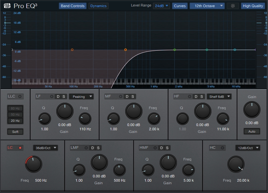The height and width of the screenshot is (193, 268).
Task: Select the HF node near 10 kHz
Action: click(235, 50)
